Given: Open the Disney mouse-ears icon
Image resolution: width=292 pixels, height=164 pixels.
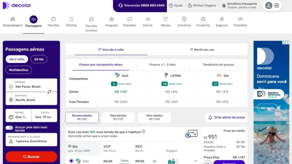Looking at the screenshot, I should click(x=165, y=19).
